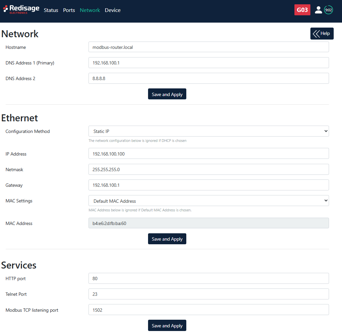Image resolution: width=342 pixels, height=333 pixels.
Task: Click the 9:02 session timer circle
Action: [x=328, y=10]
